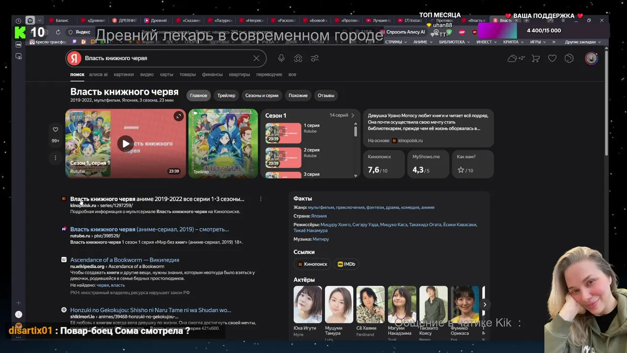Open the Другие закладки dropdown
The height and width of the screenshot is (353, 627).
(583, 42)
